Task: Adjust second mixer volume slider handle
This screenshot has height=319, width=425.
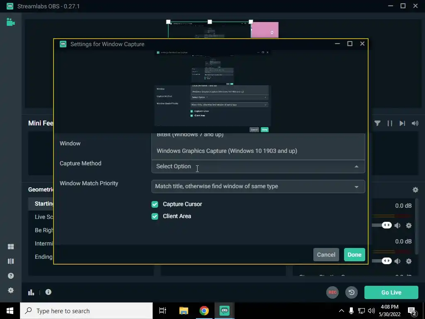Action: point(386,261)
